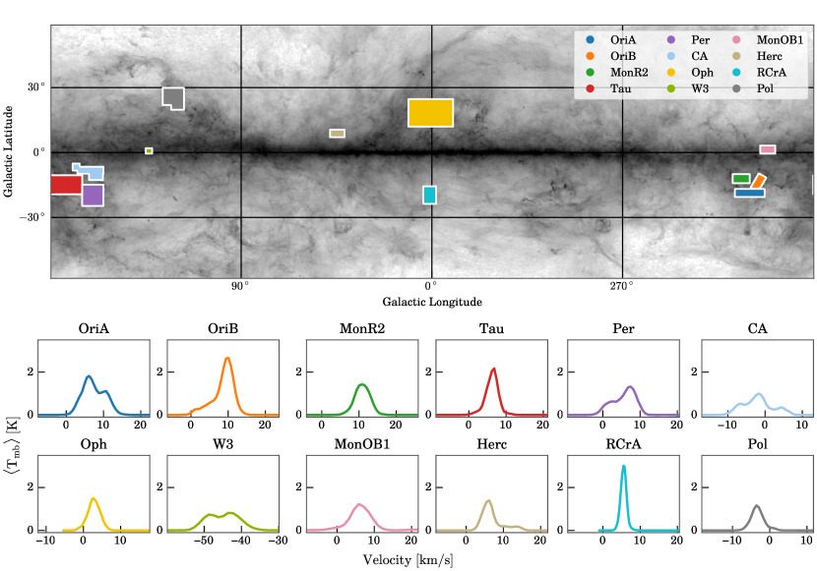Click the MonOB1 subplot title
Viewport: 817px width, 571px height.
pyautogui.click(x=362, y=444)
